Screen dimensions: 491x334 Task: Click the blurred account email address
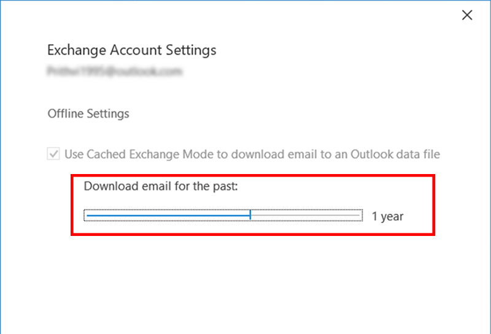click(x=115, y=72)
